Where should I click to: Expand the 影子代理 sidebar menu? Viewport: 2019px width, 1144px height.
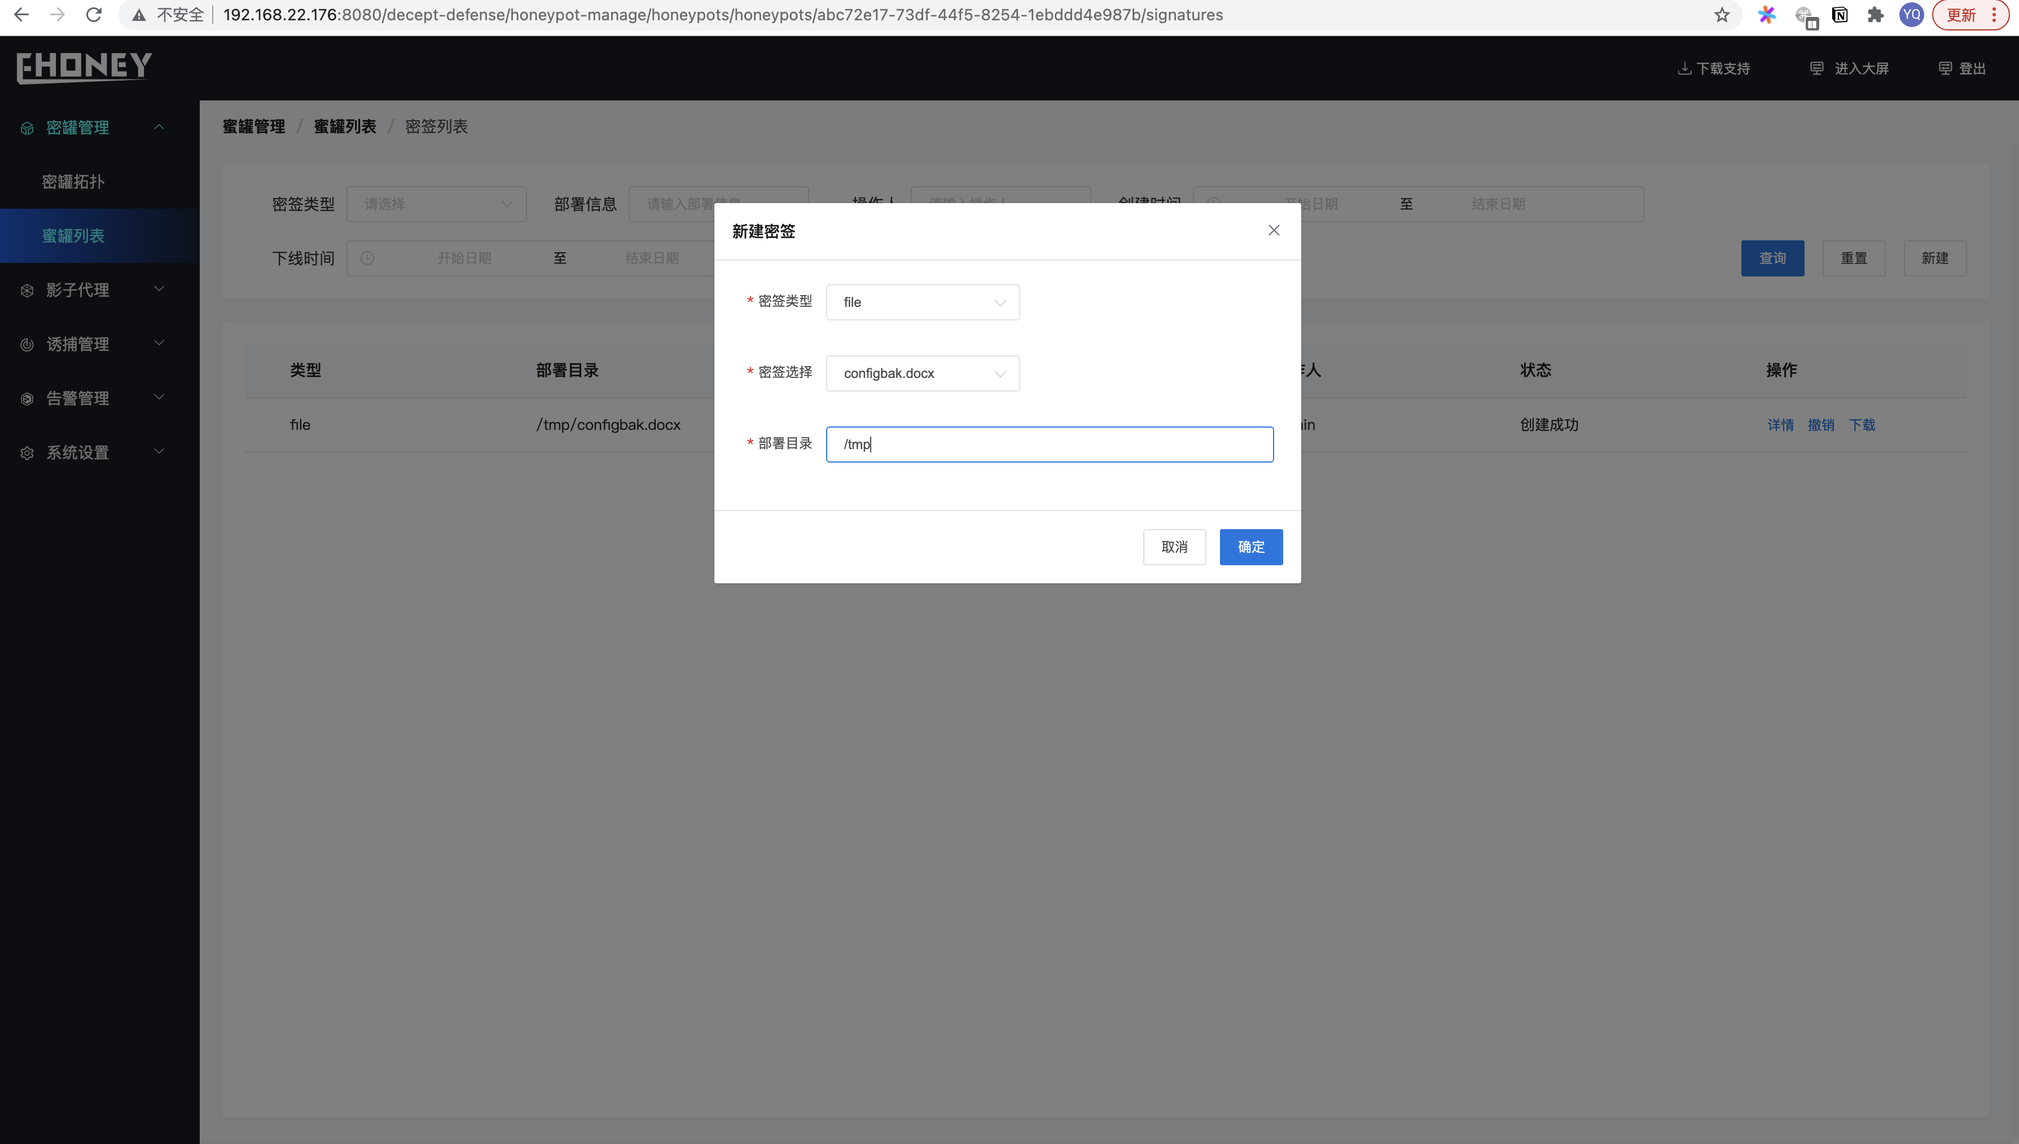[100, 290]
